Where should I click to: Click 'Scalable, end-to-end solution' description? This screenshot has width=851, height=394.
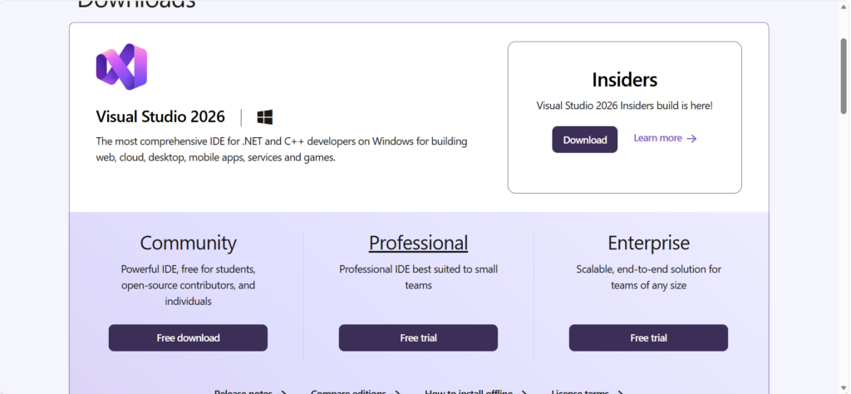648,277
